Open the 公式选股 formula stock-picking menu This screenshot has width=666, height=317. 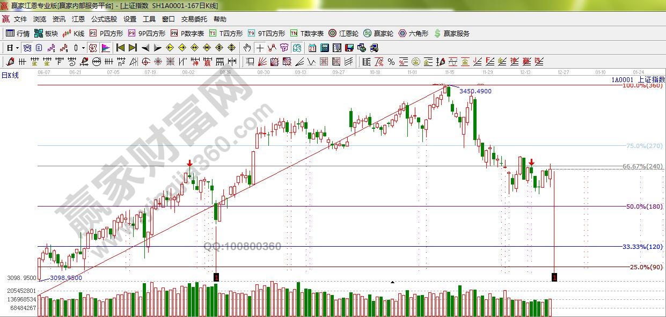click(104, 19)
